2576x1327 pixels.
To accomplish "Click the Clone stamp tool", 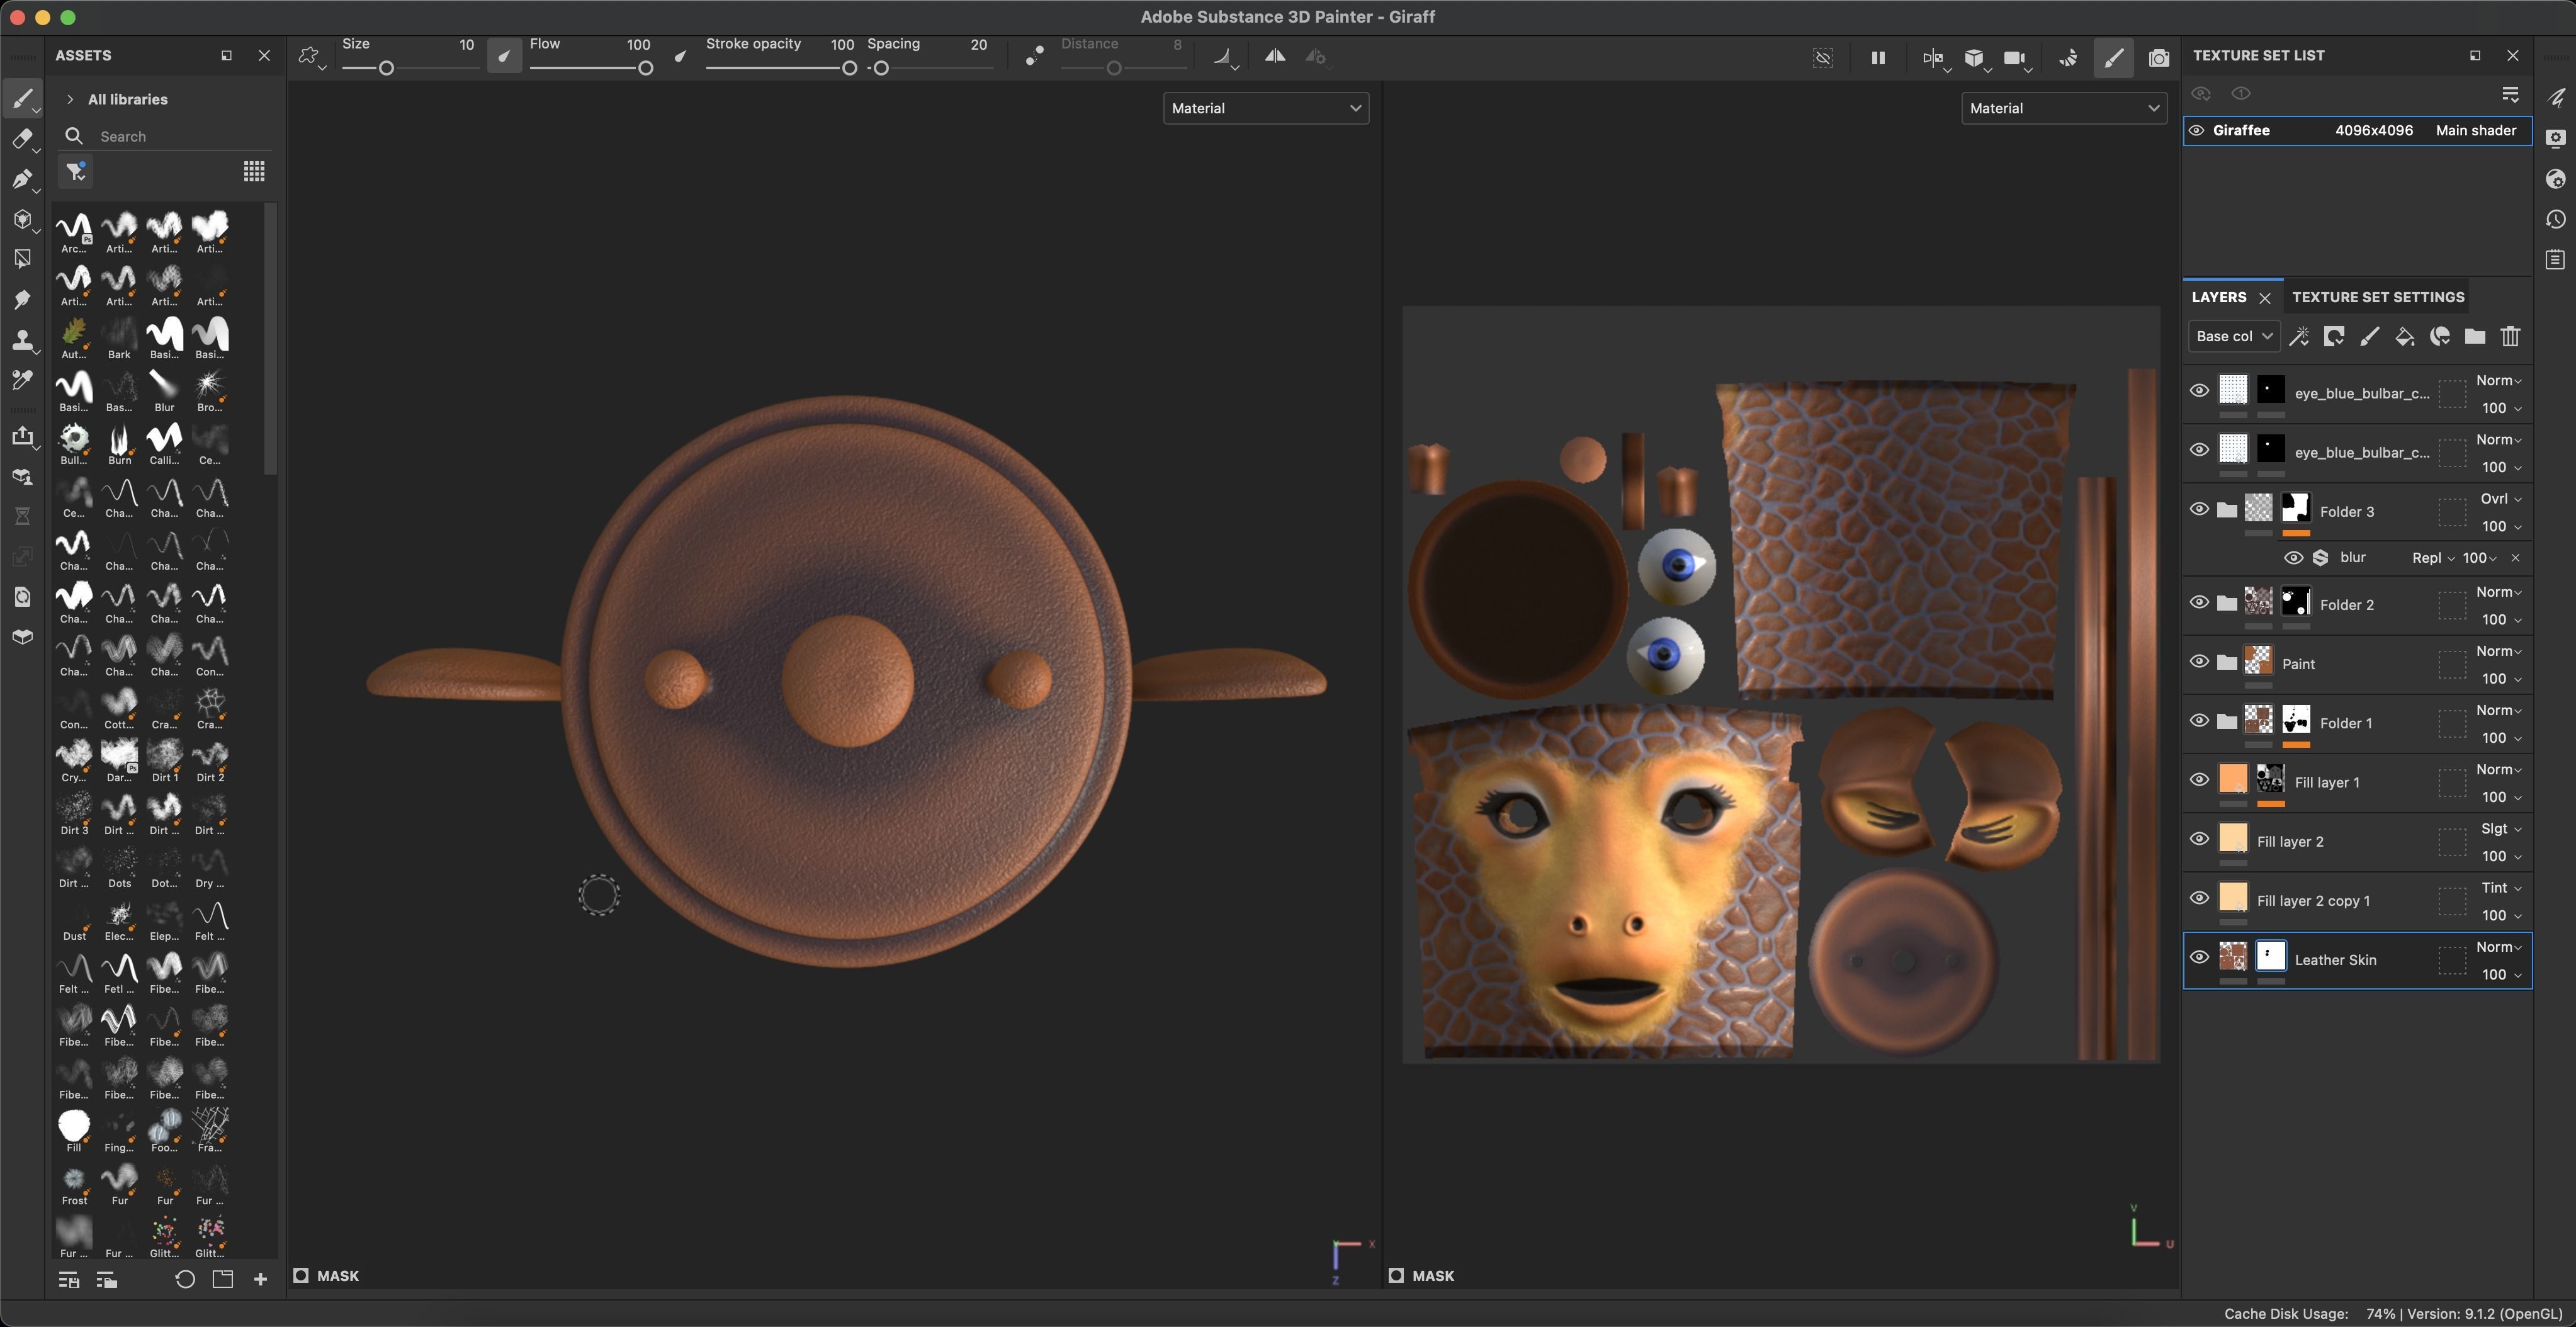I will (22, 340).
